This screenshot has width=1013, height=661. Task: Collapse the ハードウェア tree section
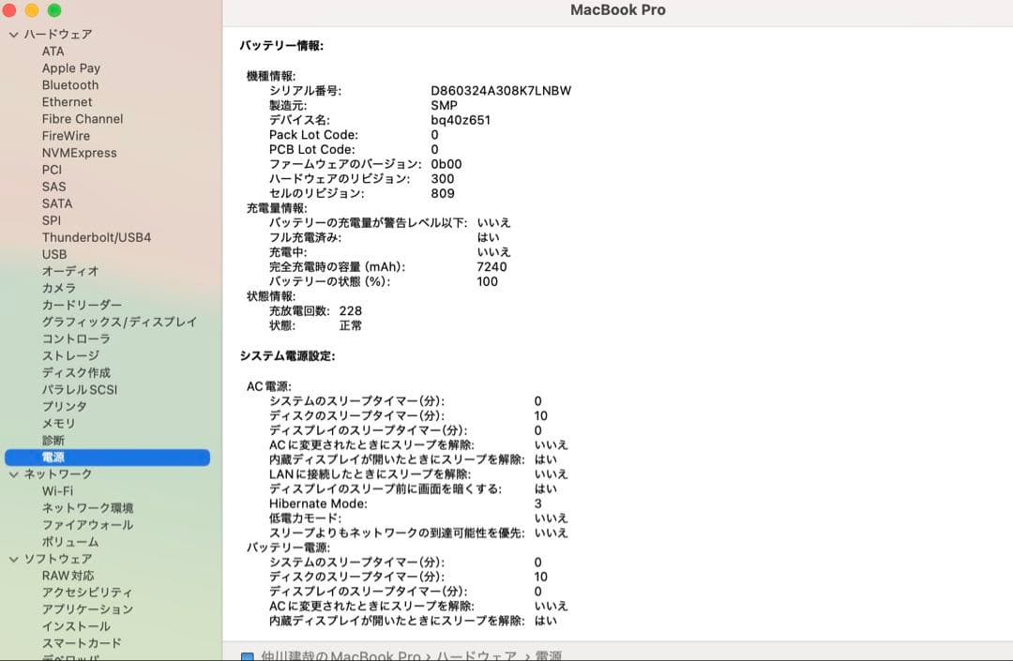coord(13,33)
